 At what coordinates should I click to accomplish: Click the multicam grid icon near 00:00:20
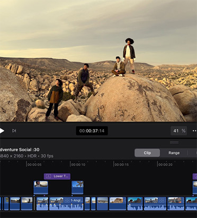pyautogui.click(x=162, y=201)
